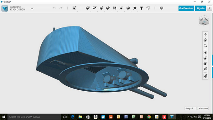Open the Pattern tool

115,8
